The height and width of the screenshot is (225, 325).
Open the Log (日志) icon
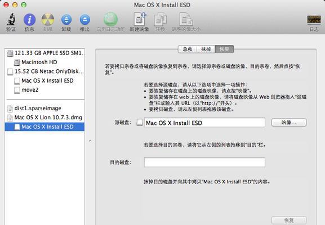pyautogui.click(x=314, y=20)
